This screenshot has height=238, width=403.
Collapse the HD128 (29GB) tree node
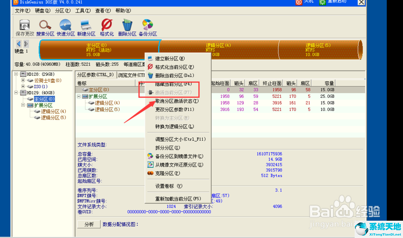pyautogui.click(x=17, y=75)
